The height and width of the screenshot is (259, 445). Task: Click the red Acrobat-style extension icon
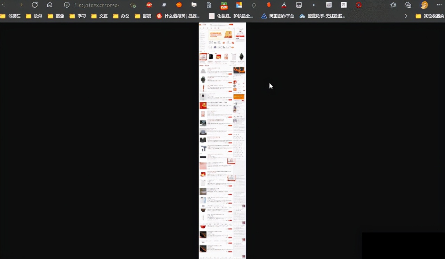point(284,5)
